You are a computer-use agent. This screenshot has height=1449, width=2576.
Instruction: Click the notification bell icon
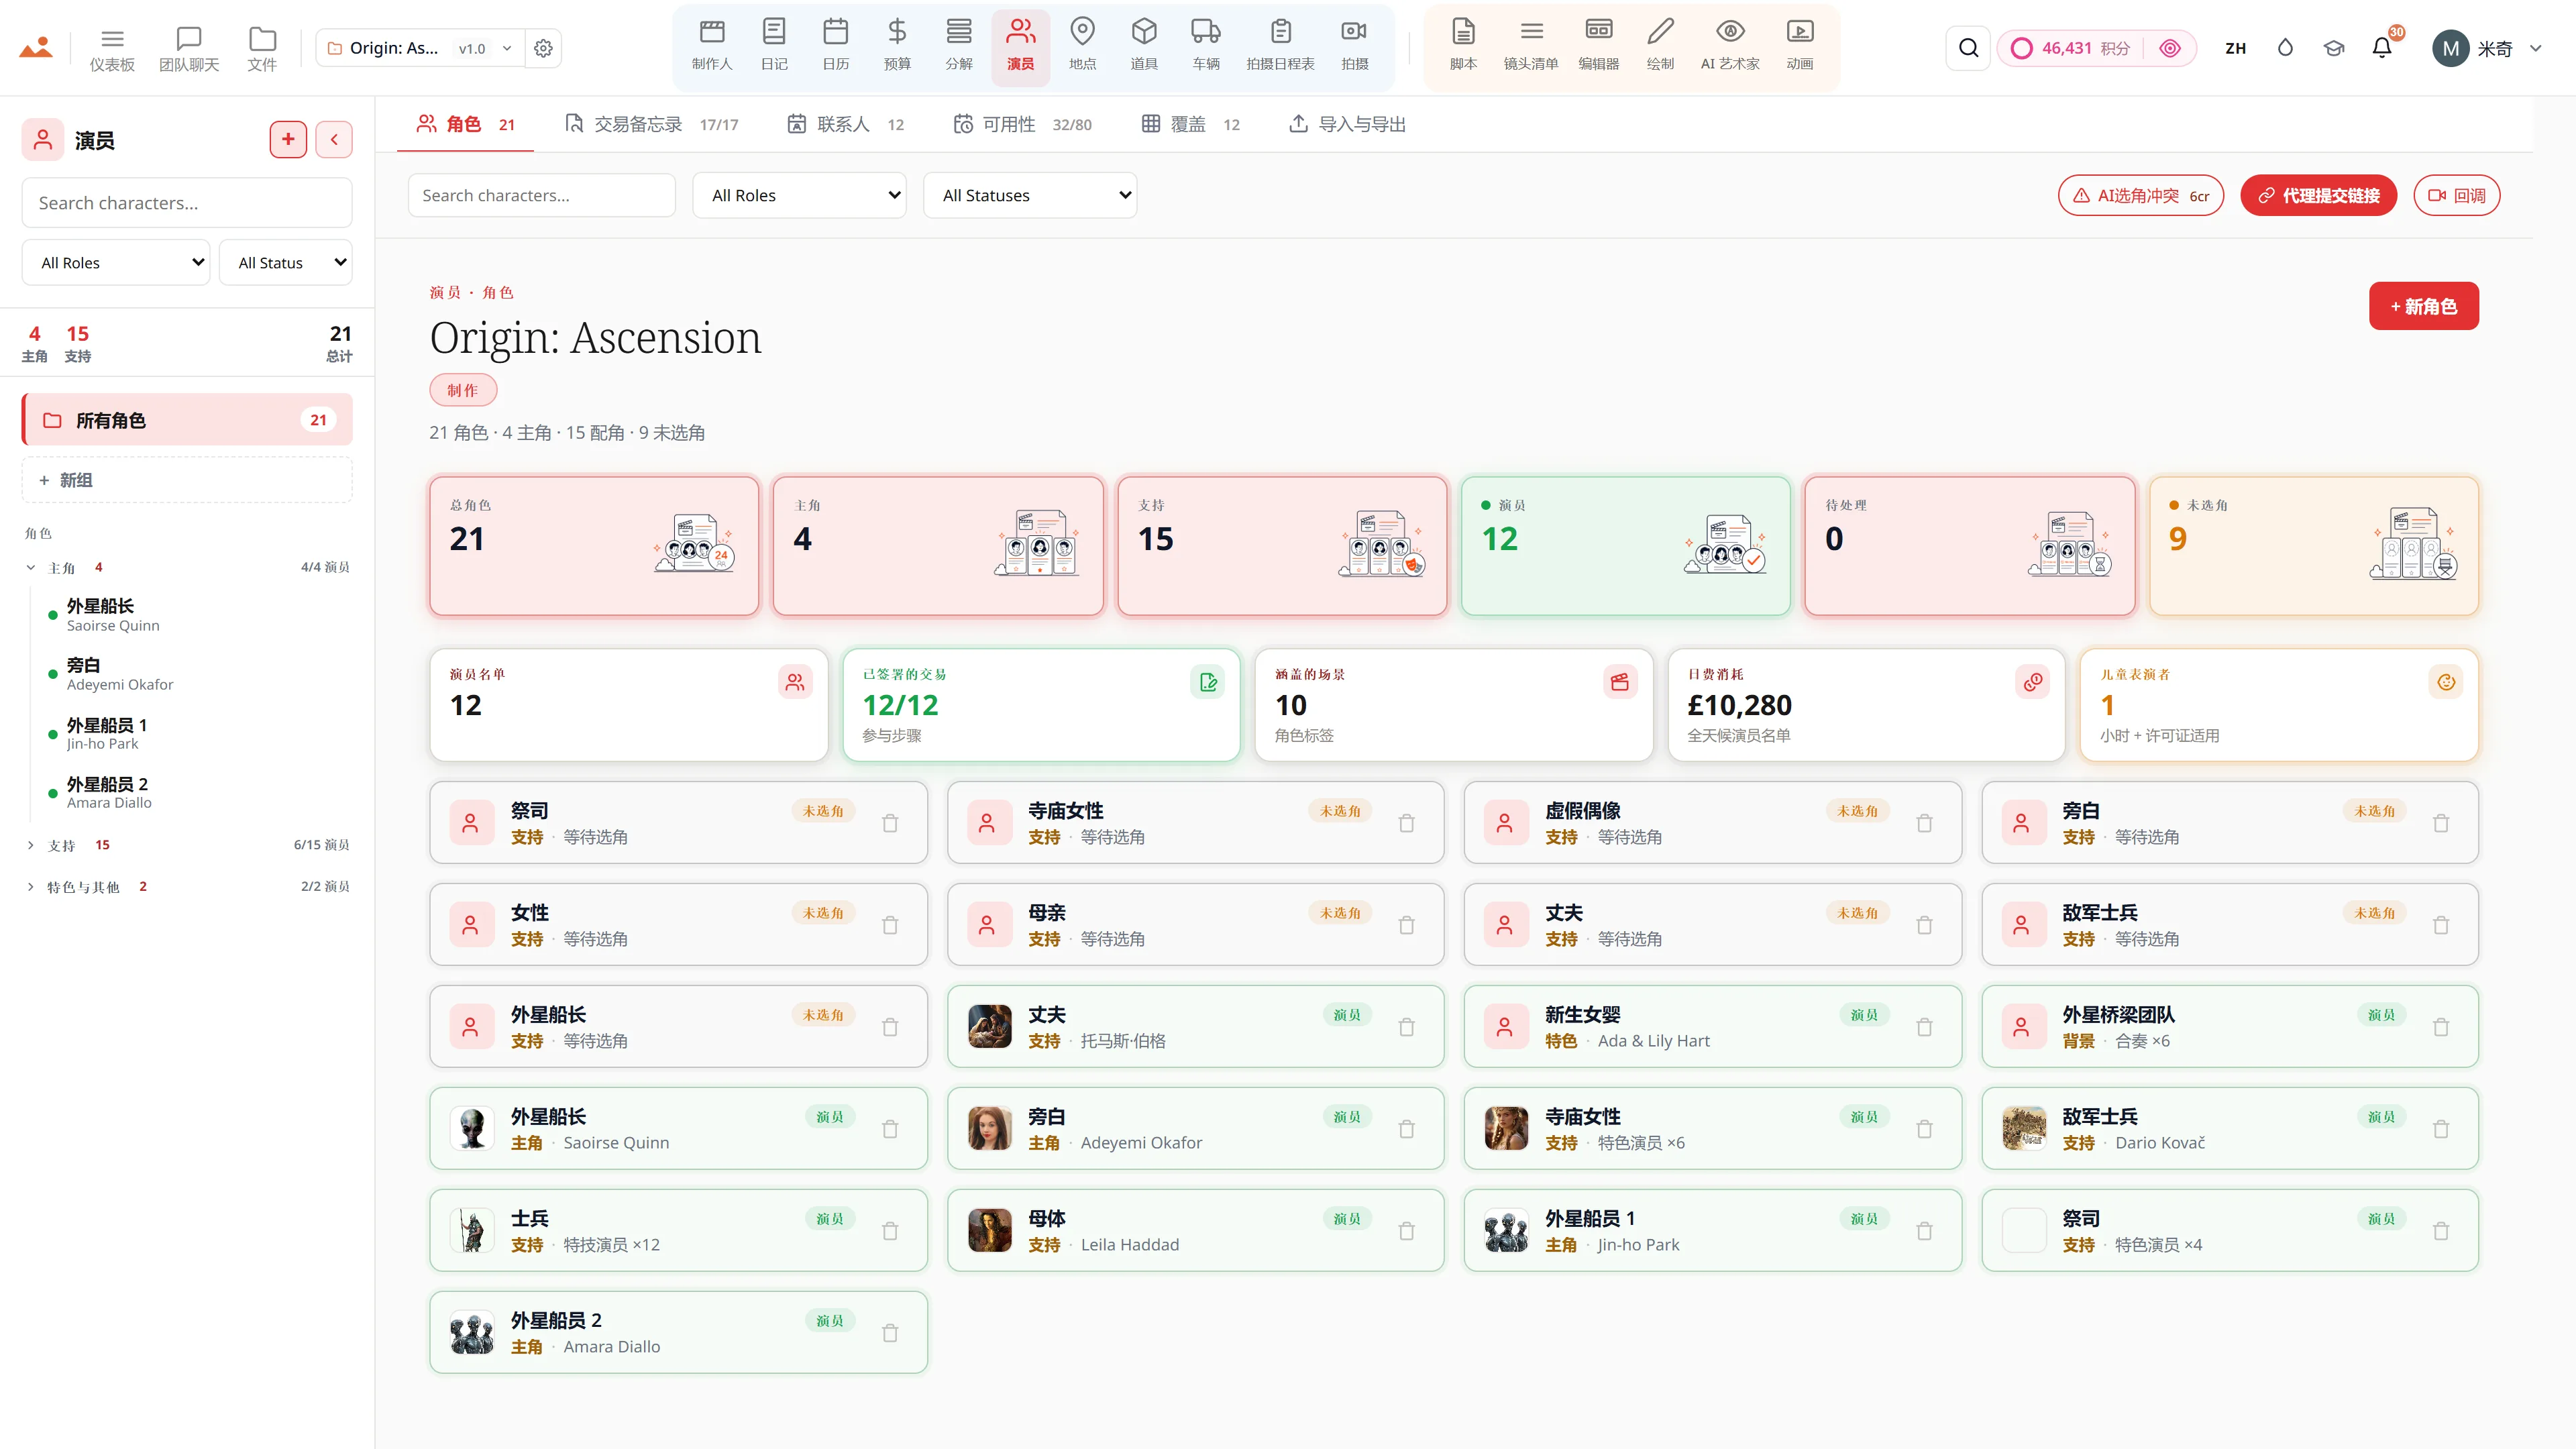click(2382, 48)
